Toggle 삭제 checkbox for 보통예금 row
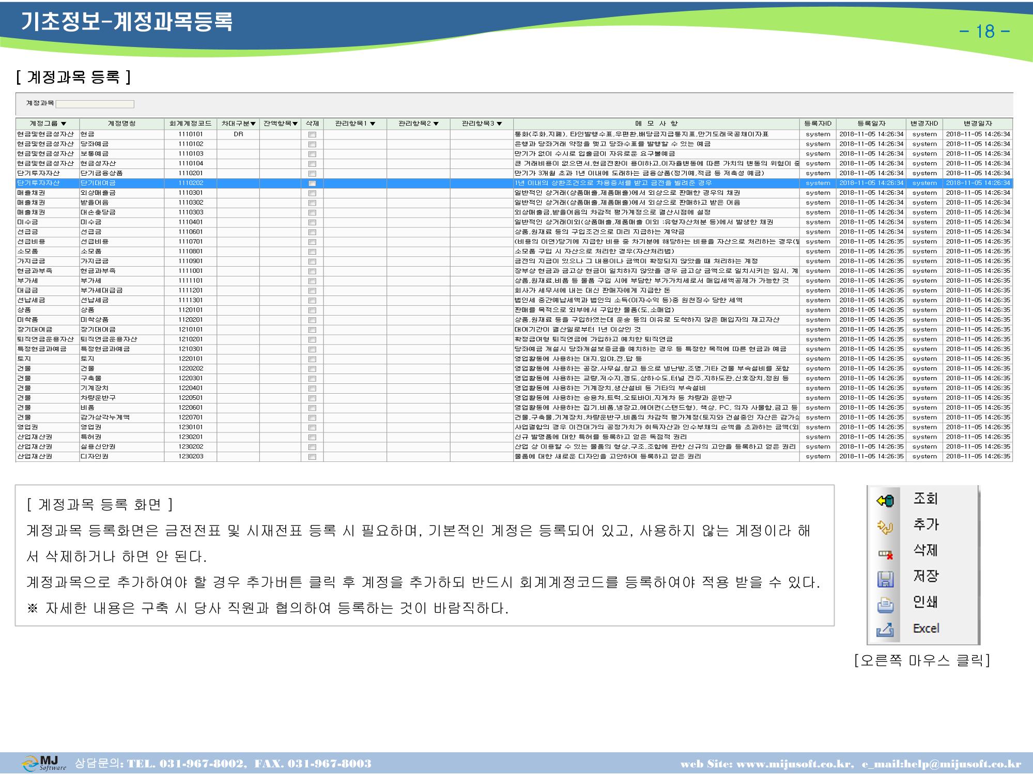The image size is (1033, 775). point(312,154)
